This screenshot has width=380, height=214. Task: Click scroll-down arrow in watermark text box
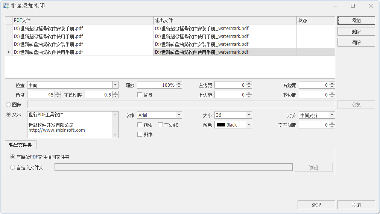coord(115,135)
